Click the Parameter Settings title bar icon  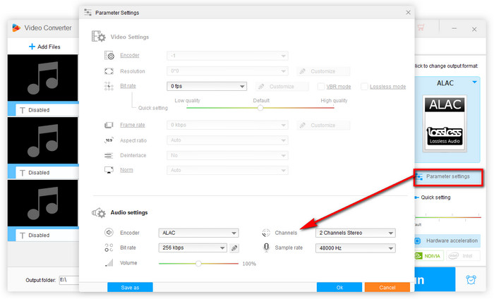[88, 12]
